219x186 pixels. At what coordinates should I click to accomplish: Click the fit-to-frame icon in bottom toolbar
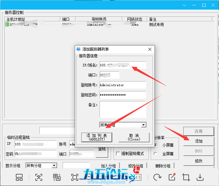tap(75, 177)
